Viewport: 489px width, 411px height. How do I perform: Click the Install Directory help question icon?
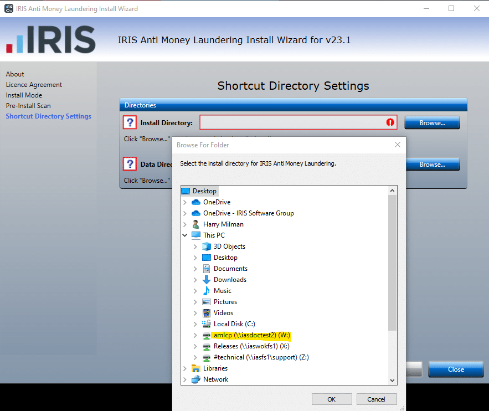click(x=130, y=122)
